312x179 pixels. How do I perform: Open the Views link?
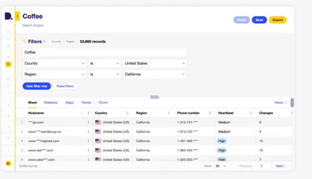[x=279, y=102]
